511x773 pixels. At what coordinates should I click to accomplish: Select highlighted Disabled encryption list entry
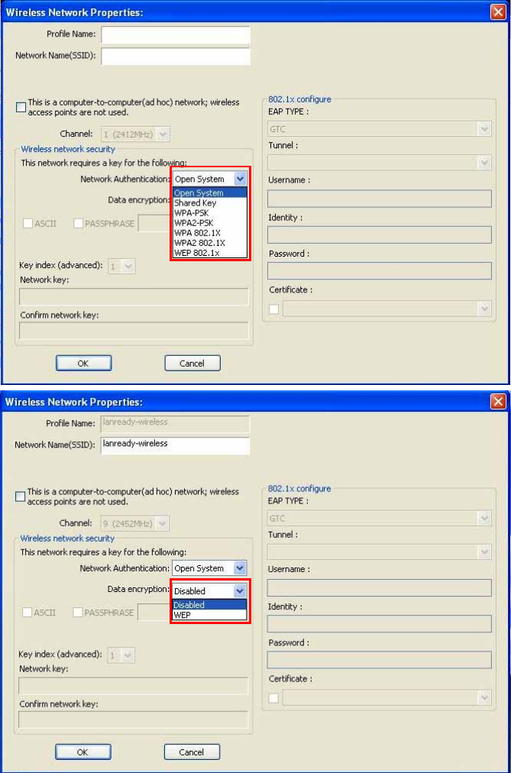pos(209,605)
